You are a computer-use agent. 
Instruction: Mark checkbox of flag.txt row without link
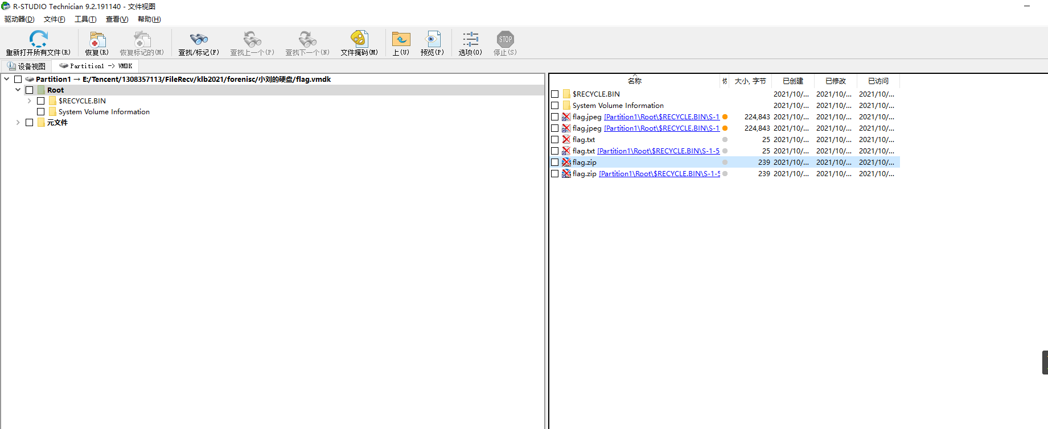tap(555, 140)
